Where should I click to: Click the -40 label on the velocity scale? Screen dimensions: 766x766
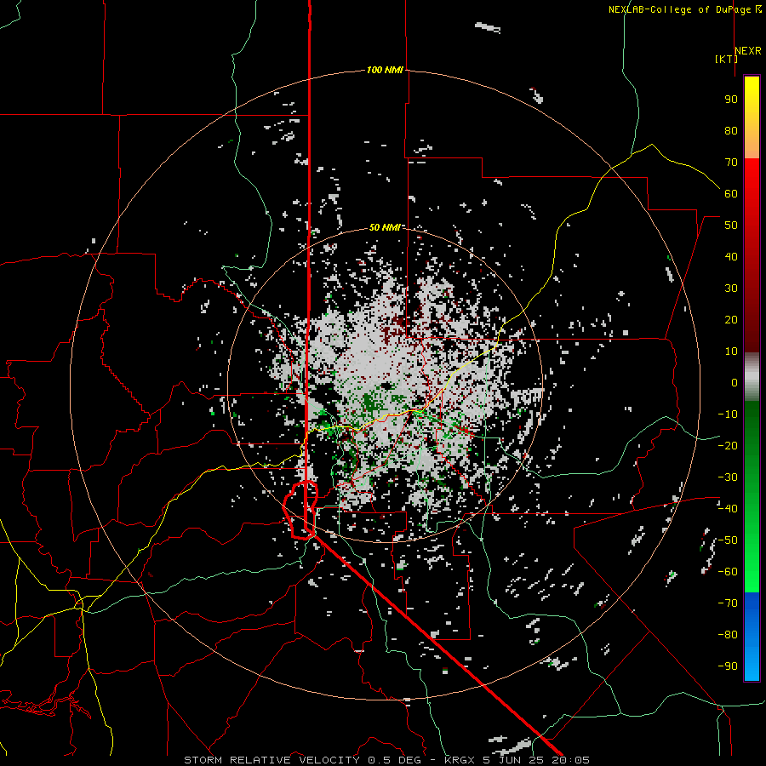728,509
